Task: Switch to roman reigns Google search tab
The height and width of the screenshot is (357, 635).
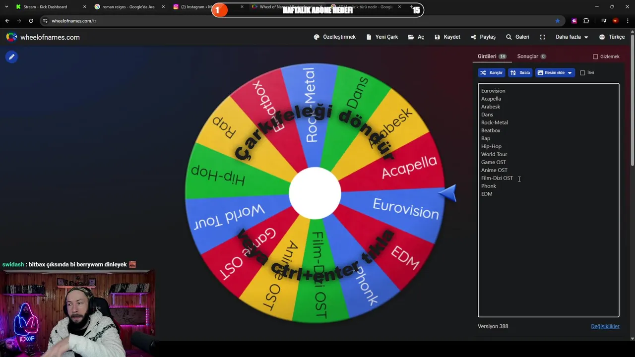Action: [128, 7]
